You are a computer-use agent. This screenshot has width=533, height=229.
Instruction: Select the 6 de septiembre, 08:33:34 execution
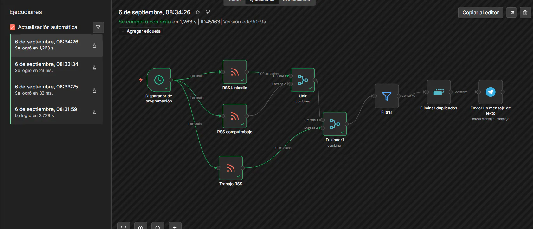click(x=57, y=68)
